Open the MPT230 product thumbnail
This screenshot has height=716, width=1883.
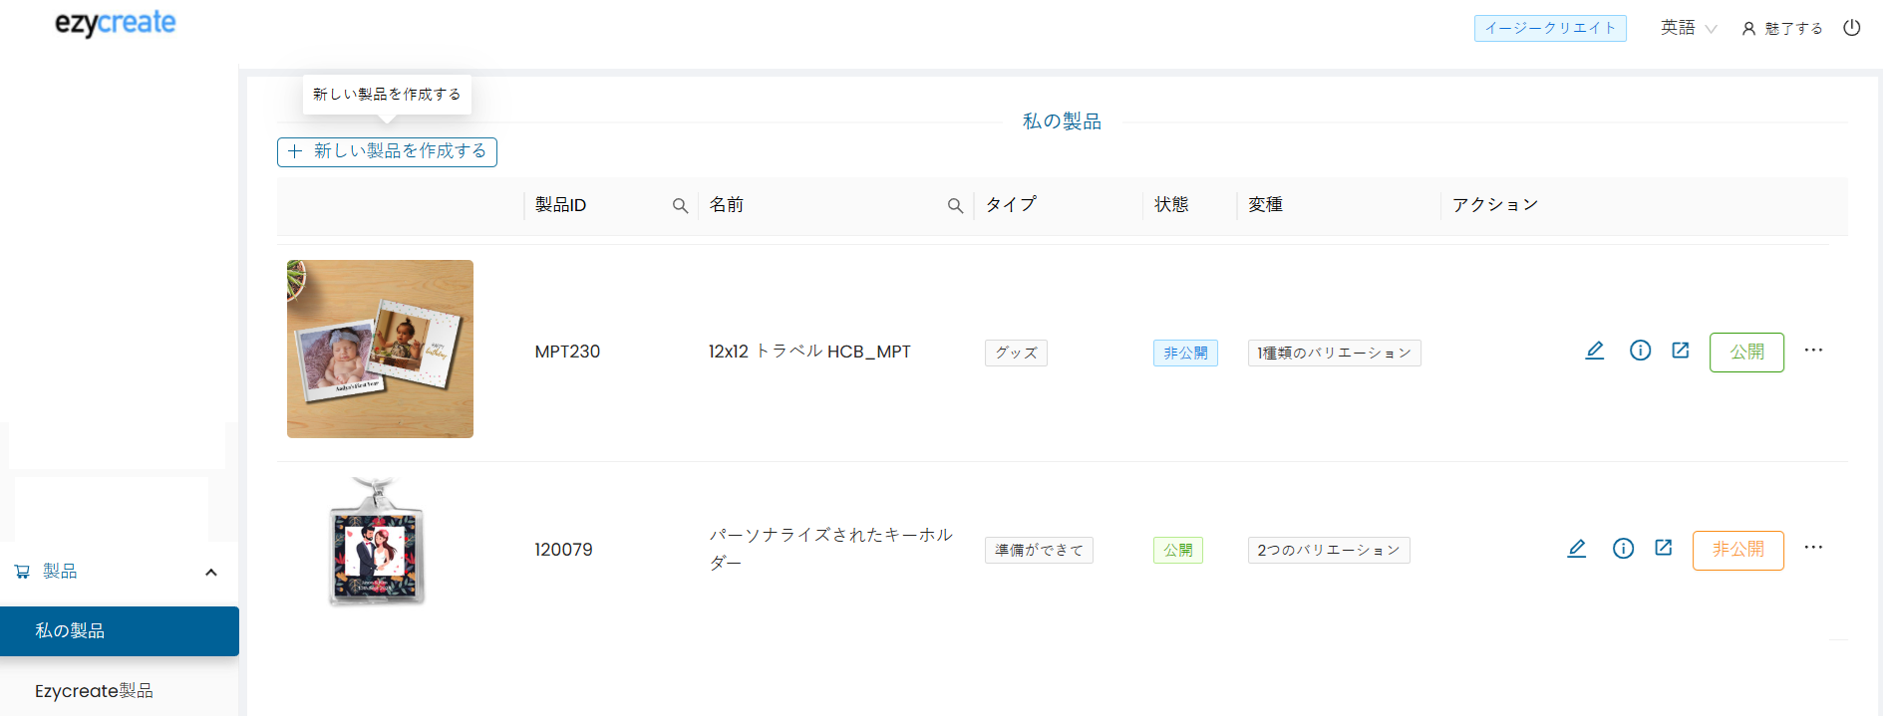[x=380, y=349]
